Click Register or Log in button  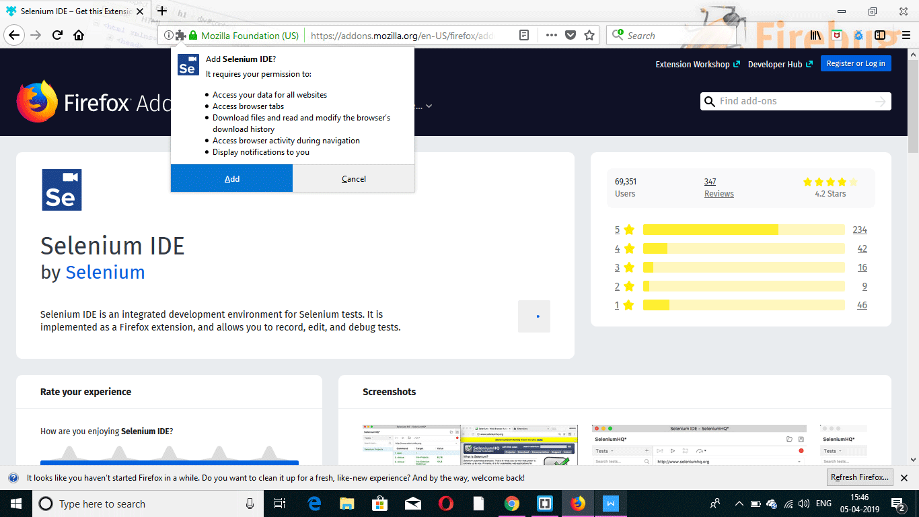pos(856,63)
